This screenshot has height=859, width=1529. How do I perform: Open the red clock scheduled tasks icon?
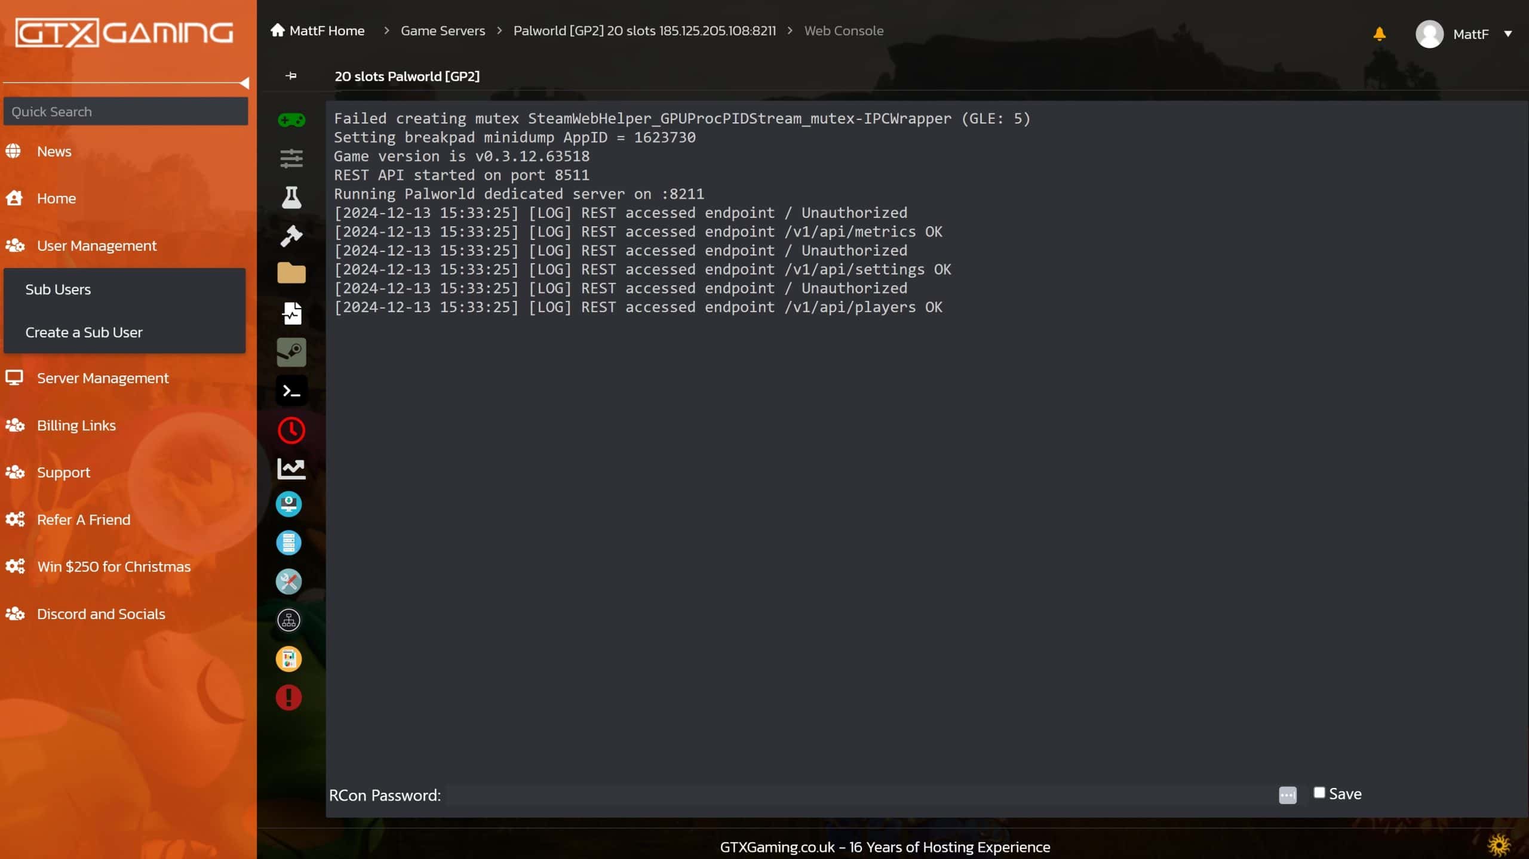pos(291,430)
